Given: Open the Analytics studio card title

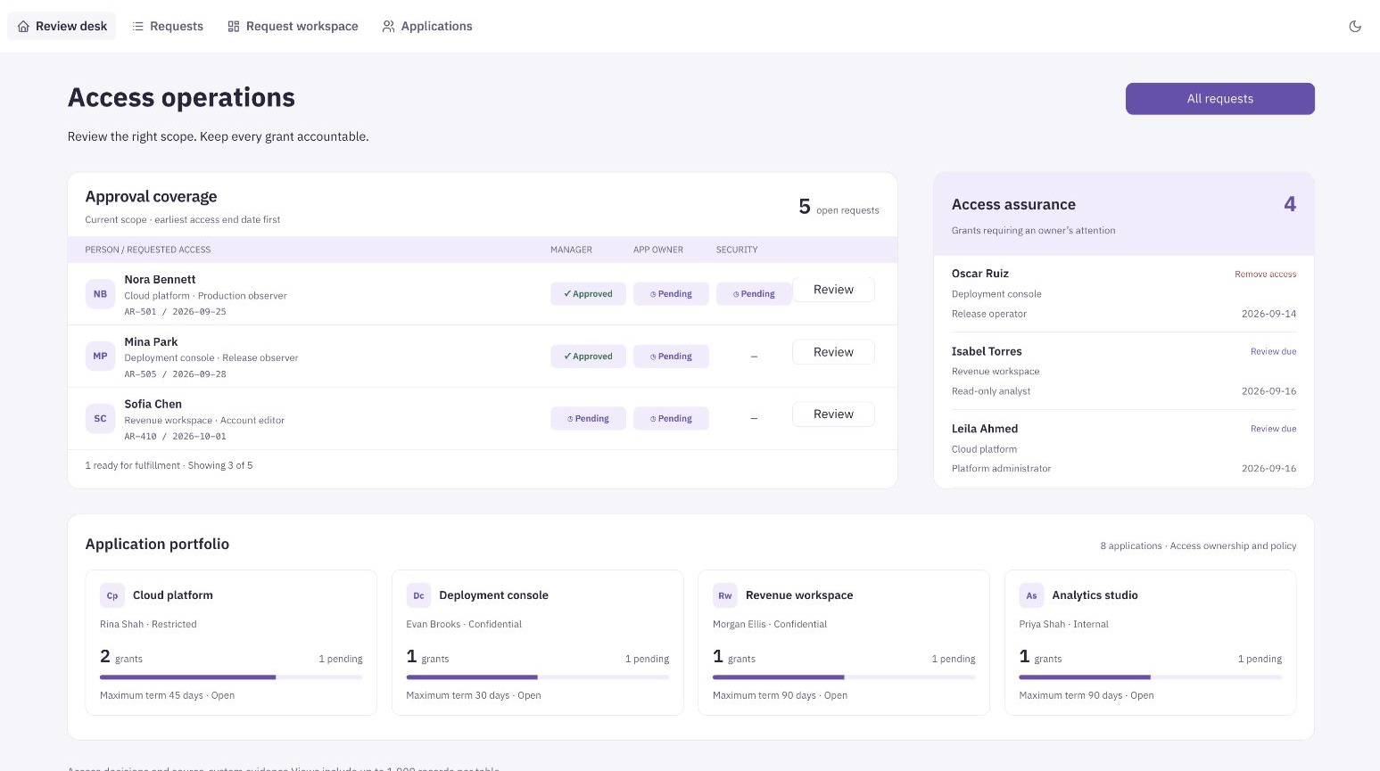Looking at the screenshot, I should coord(1095,595).
